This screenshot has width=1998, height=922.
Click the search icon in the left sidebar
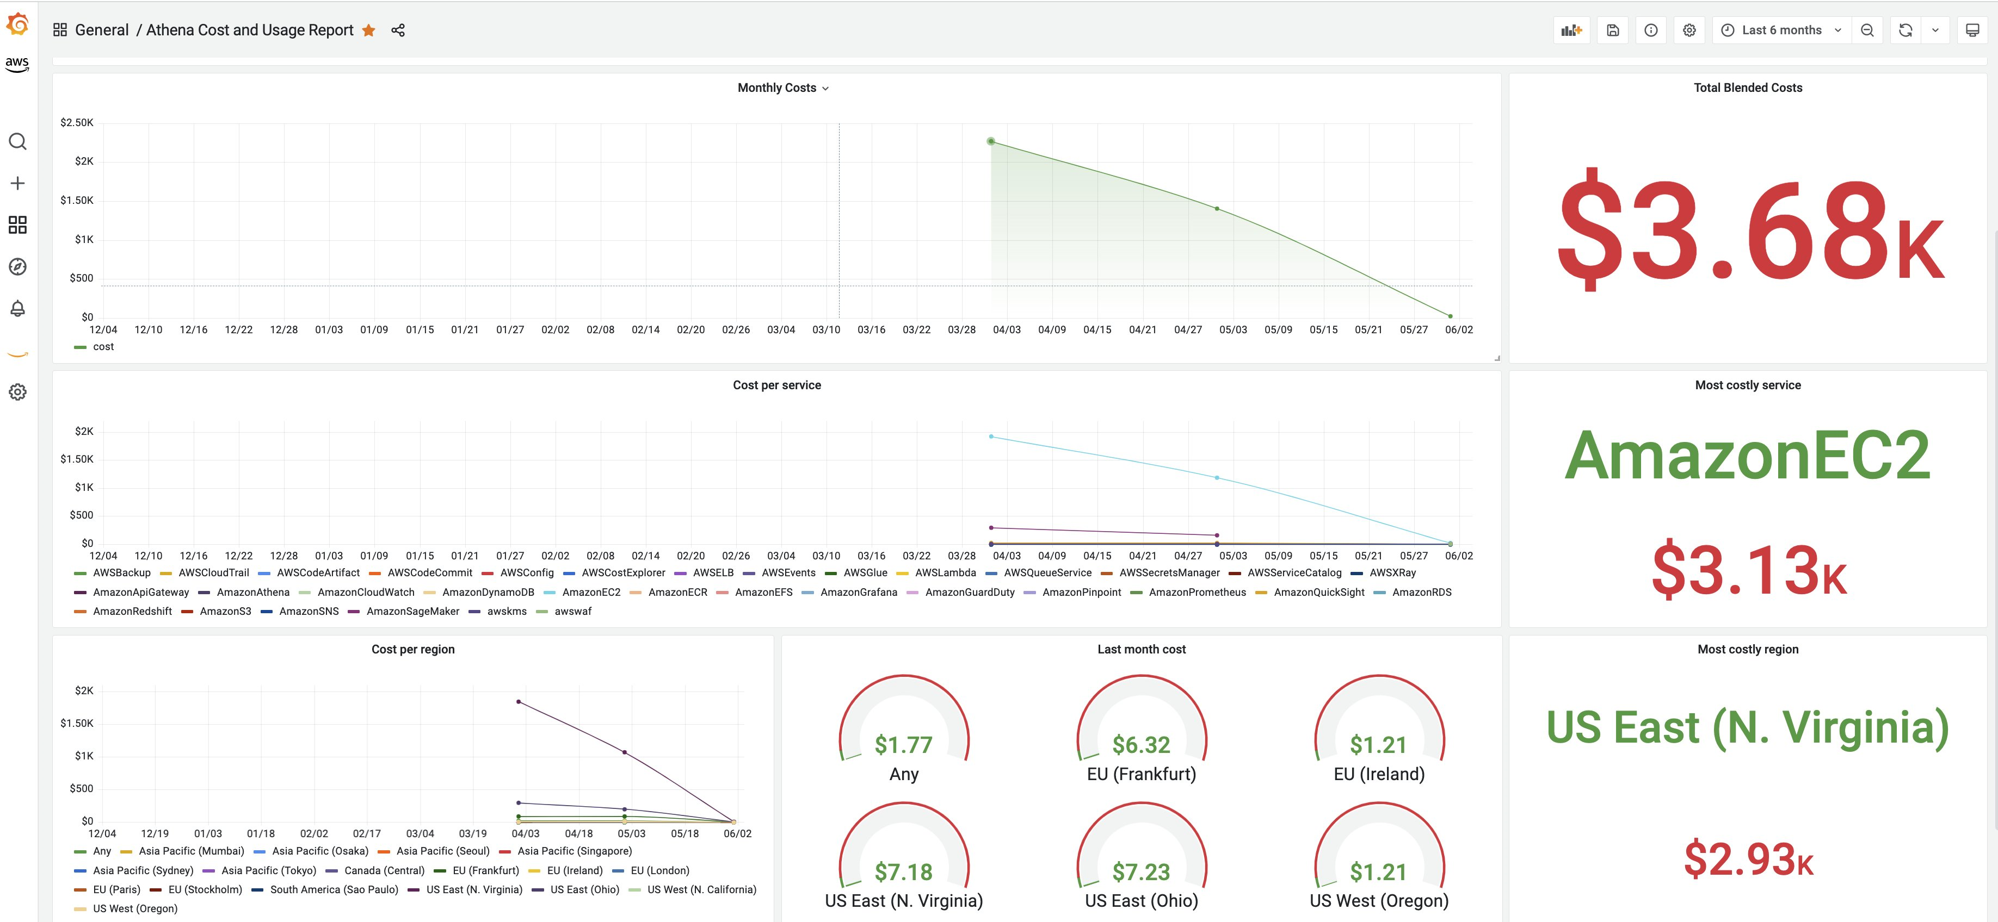(18, 141)
